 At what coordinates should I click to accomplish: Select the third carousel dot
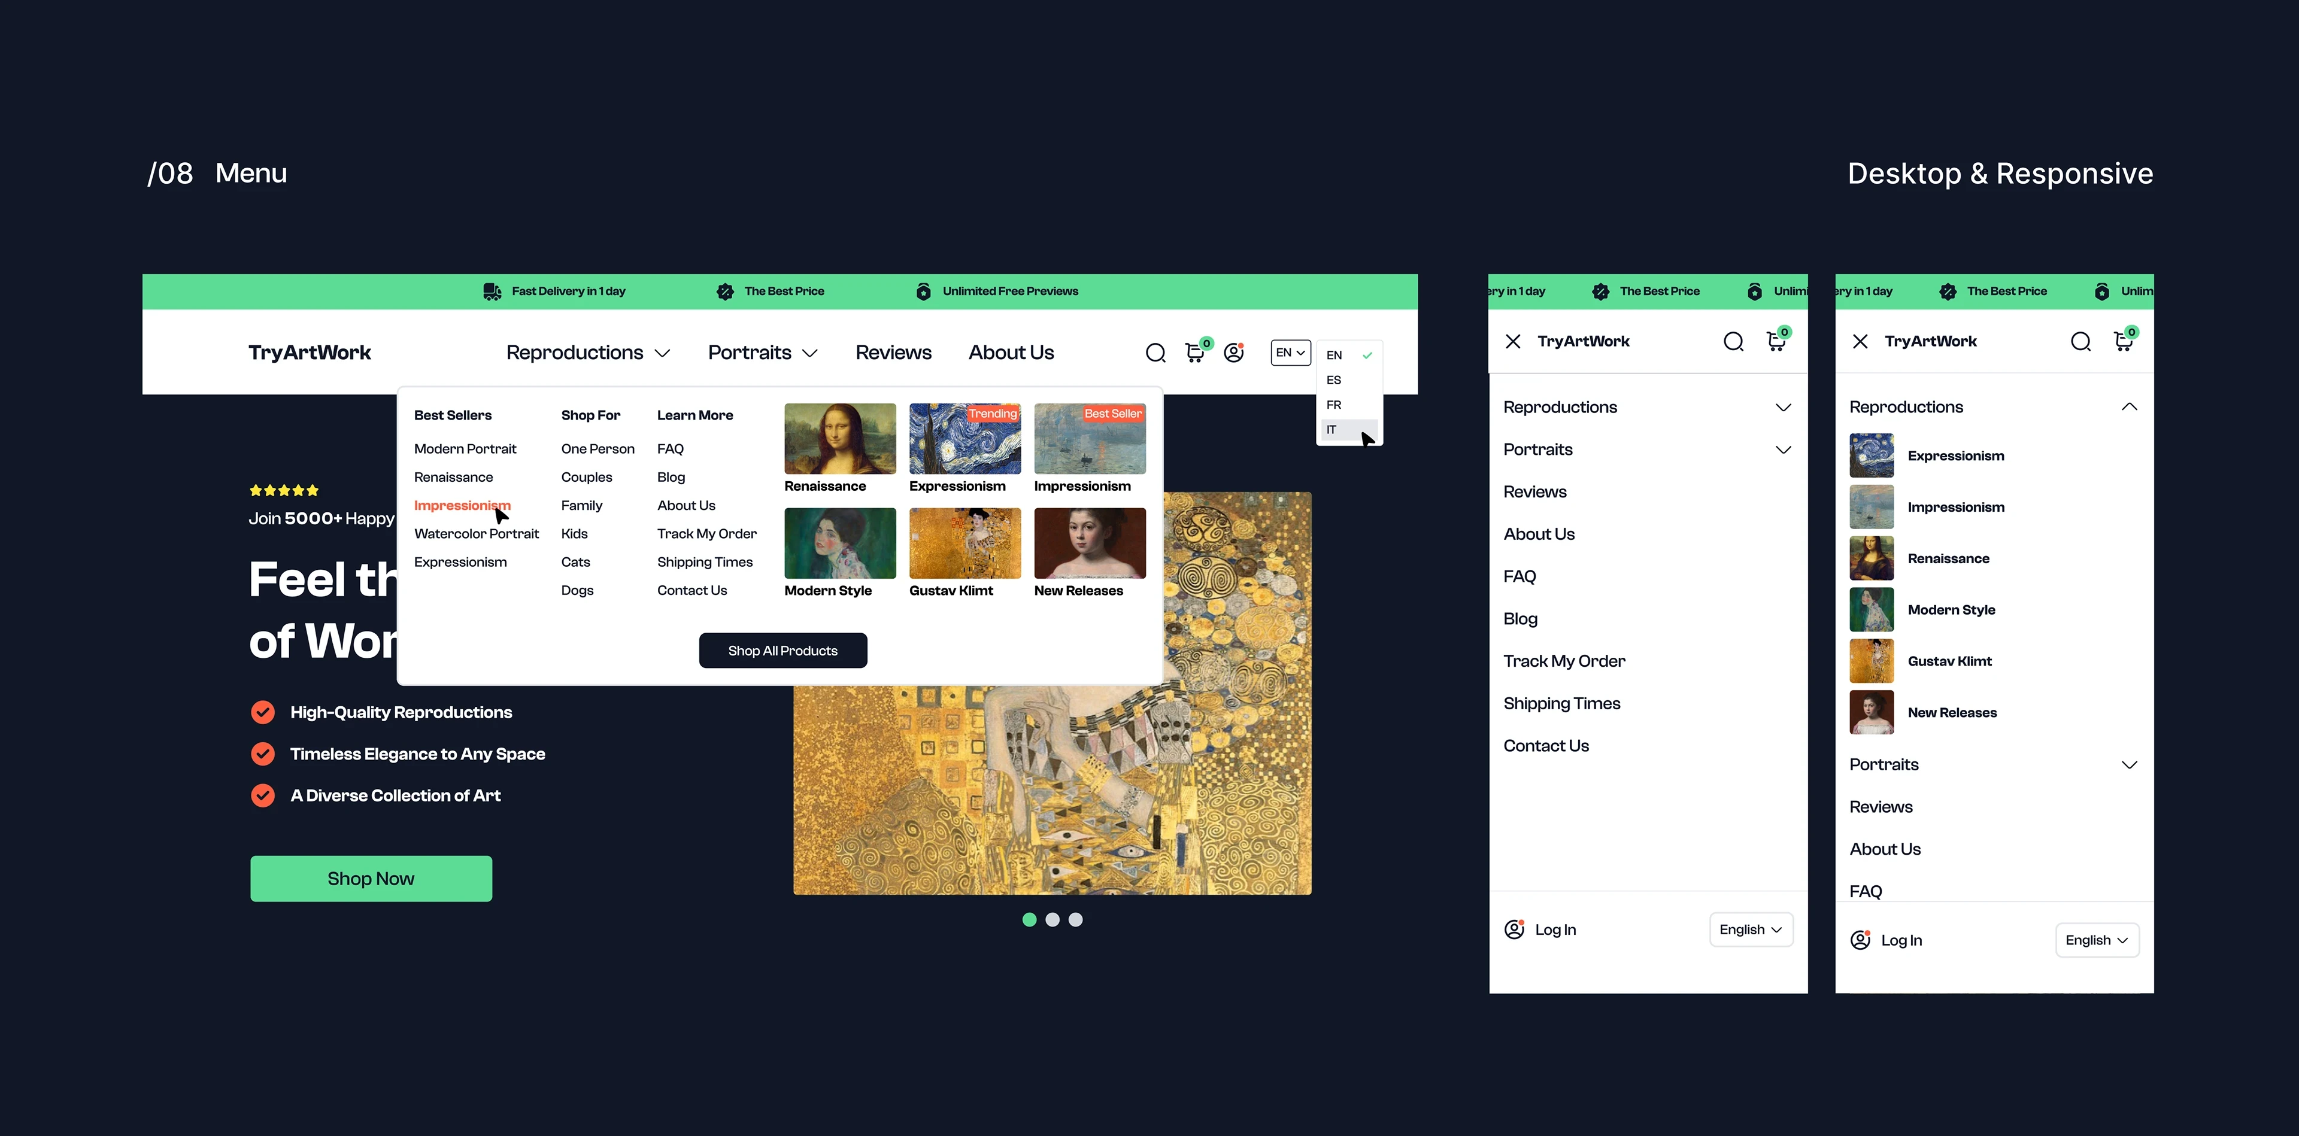pyautogui.click(x=1075, y=919)
